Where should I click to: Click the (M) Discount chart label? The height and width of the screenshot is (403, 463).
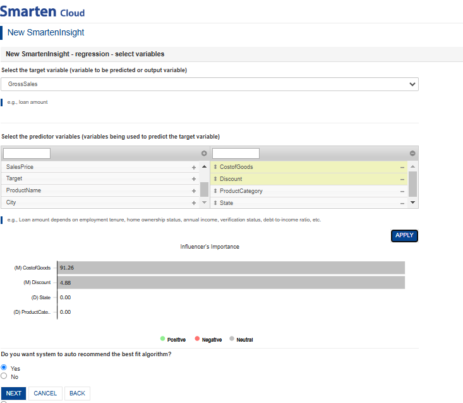37,283
